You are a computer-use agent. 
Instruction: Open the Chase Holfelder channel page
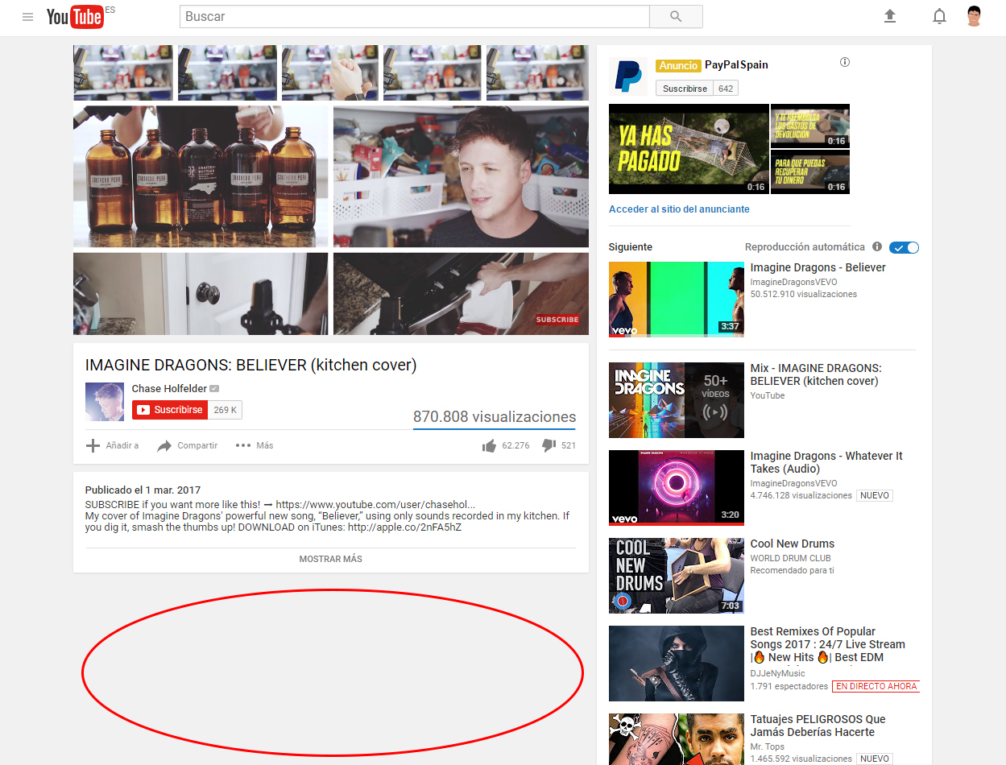(x=169, y=388)
